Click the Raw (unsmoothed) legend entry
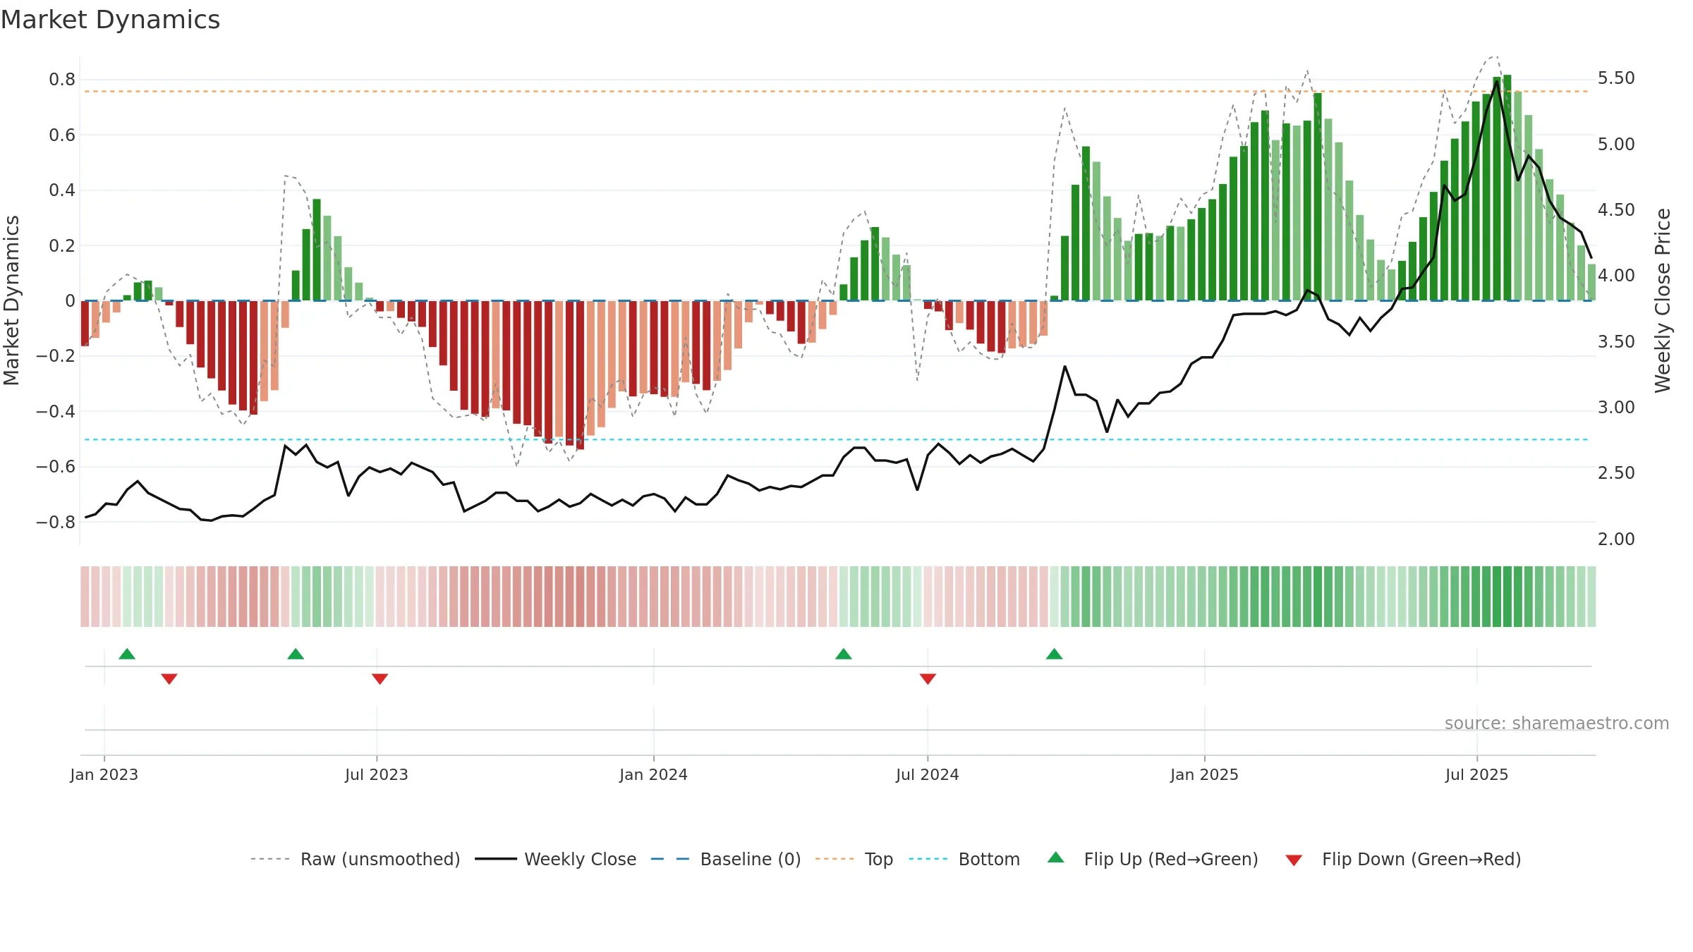 355,859
